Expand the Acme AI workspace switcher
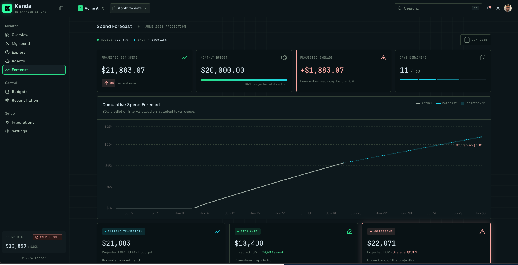Image resolution: width=518 pixels, height=265 pixels. [x=91, y=8]
